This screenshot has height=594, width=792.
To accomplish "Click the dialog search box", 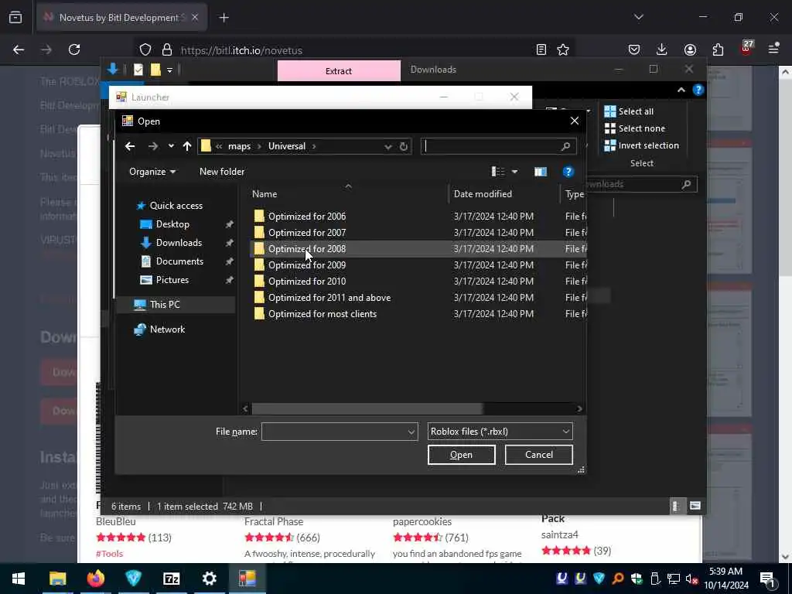I will [x=498, y=146].
